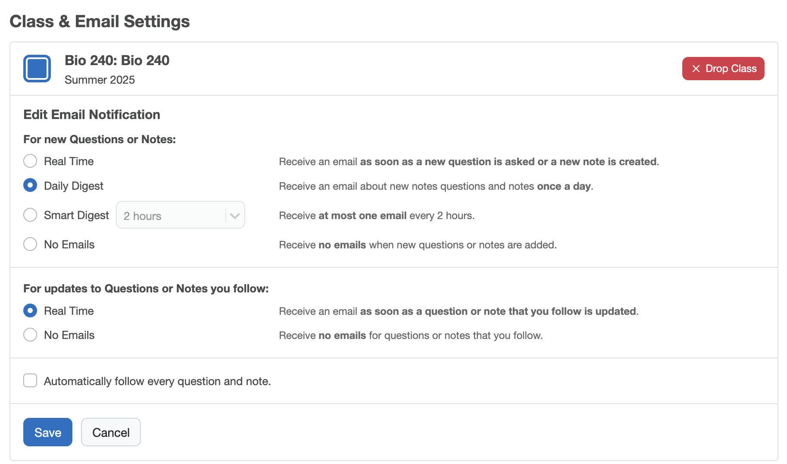The image size is (787, 464).
Task: Click the X icon in Drop Class
Action: coord(696,69)
